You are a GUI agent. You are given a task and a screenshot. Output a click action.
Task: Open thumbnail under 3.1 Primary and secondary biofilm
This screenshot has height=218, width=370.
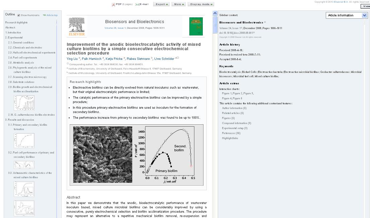(24, 140)
